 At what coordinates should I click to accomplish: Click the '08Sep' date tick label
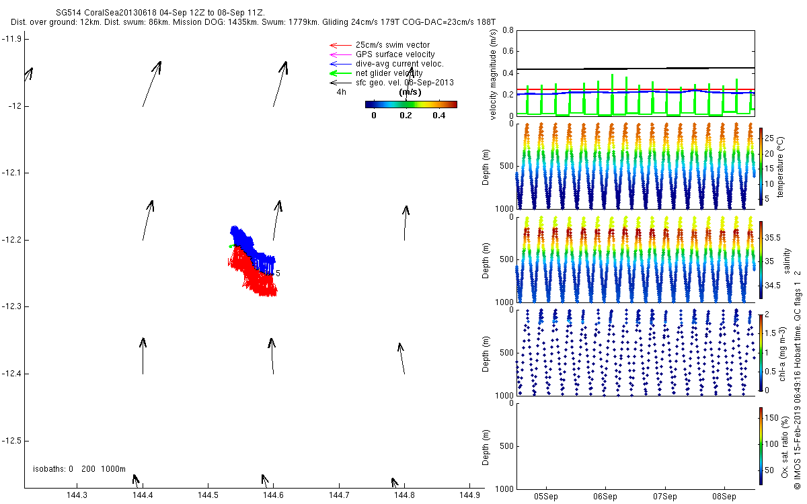click(x=725, y=498)
